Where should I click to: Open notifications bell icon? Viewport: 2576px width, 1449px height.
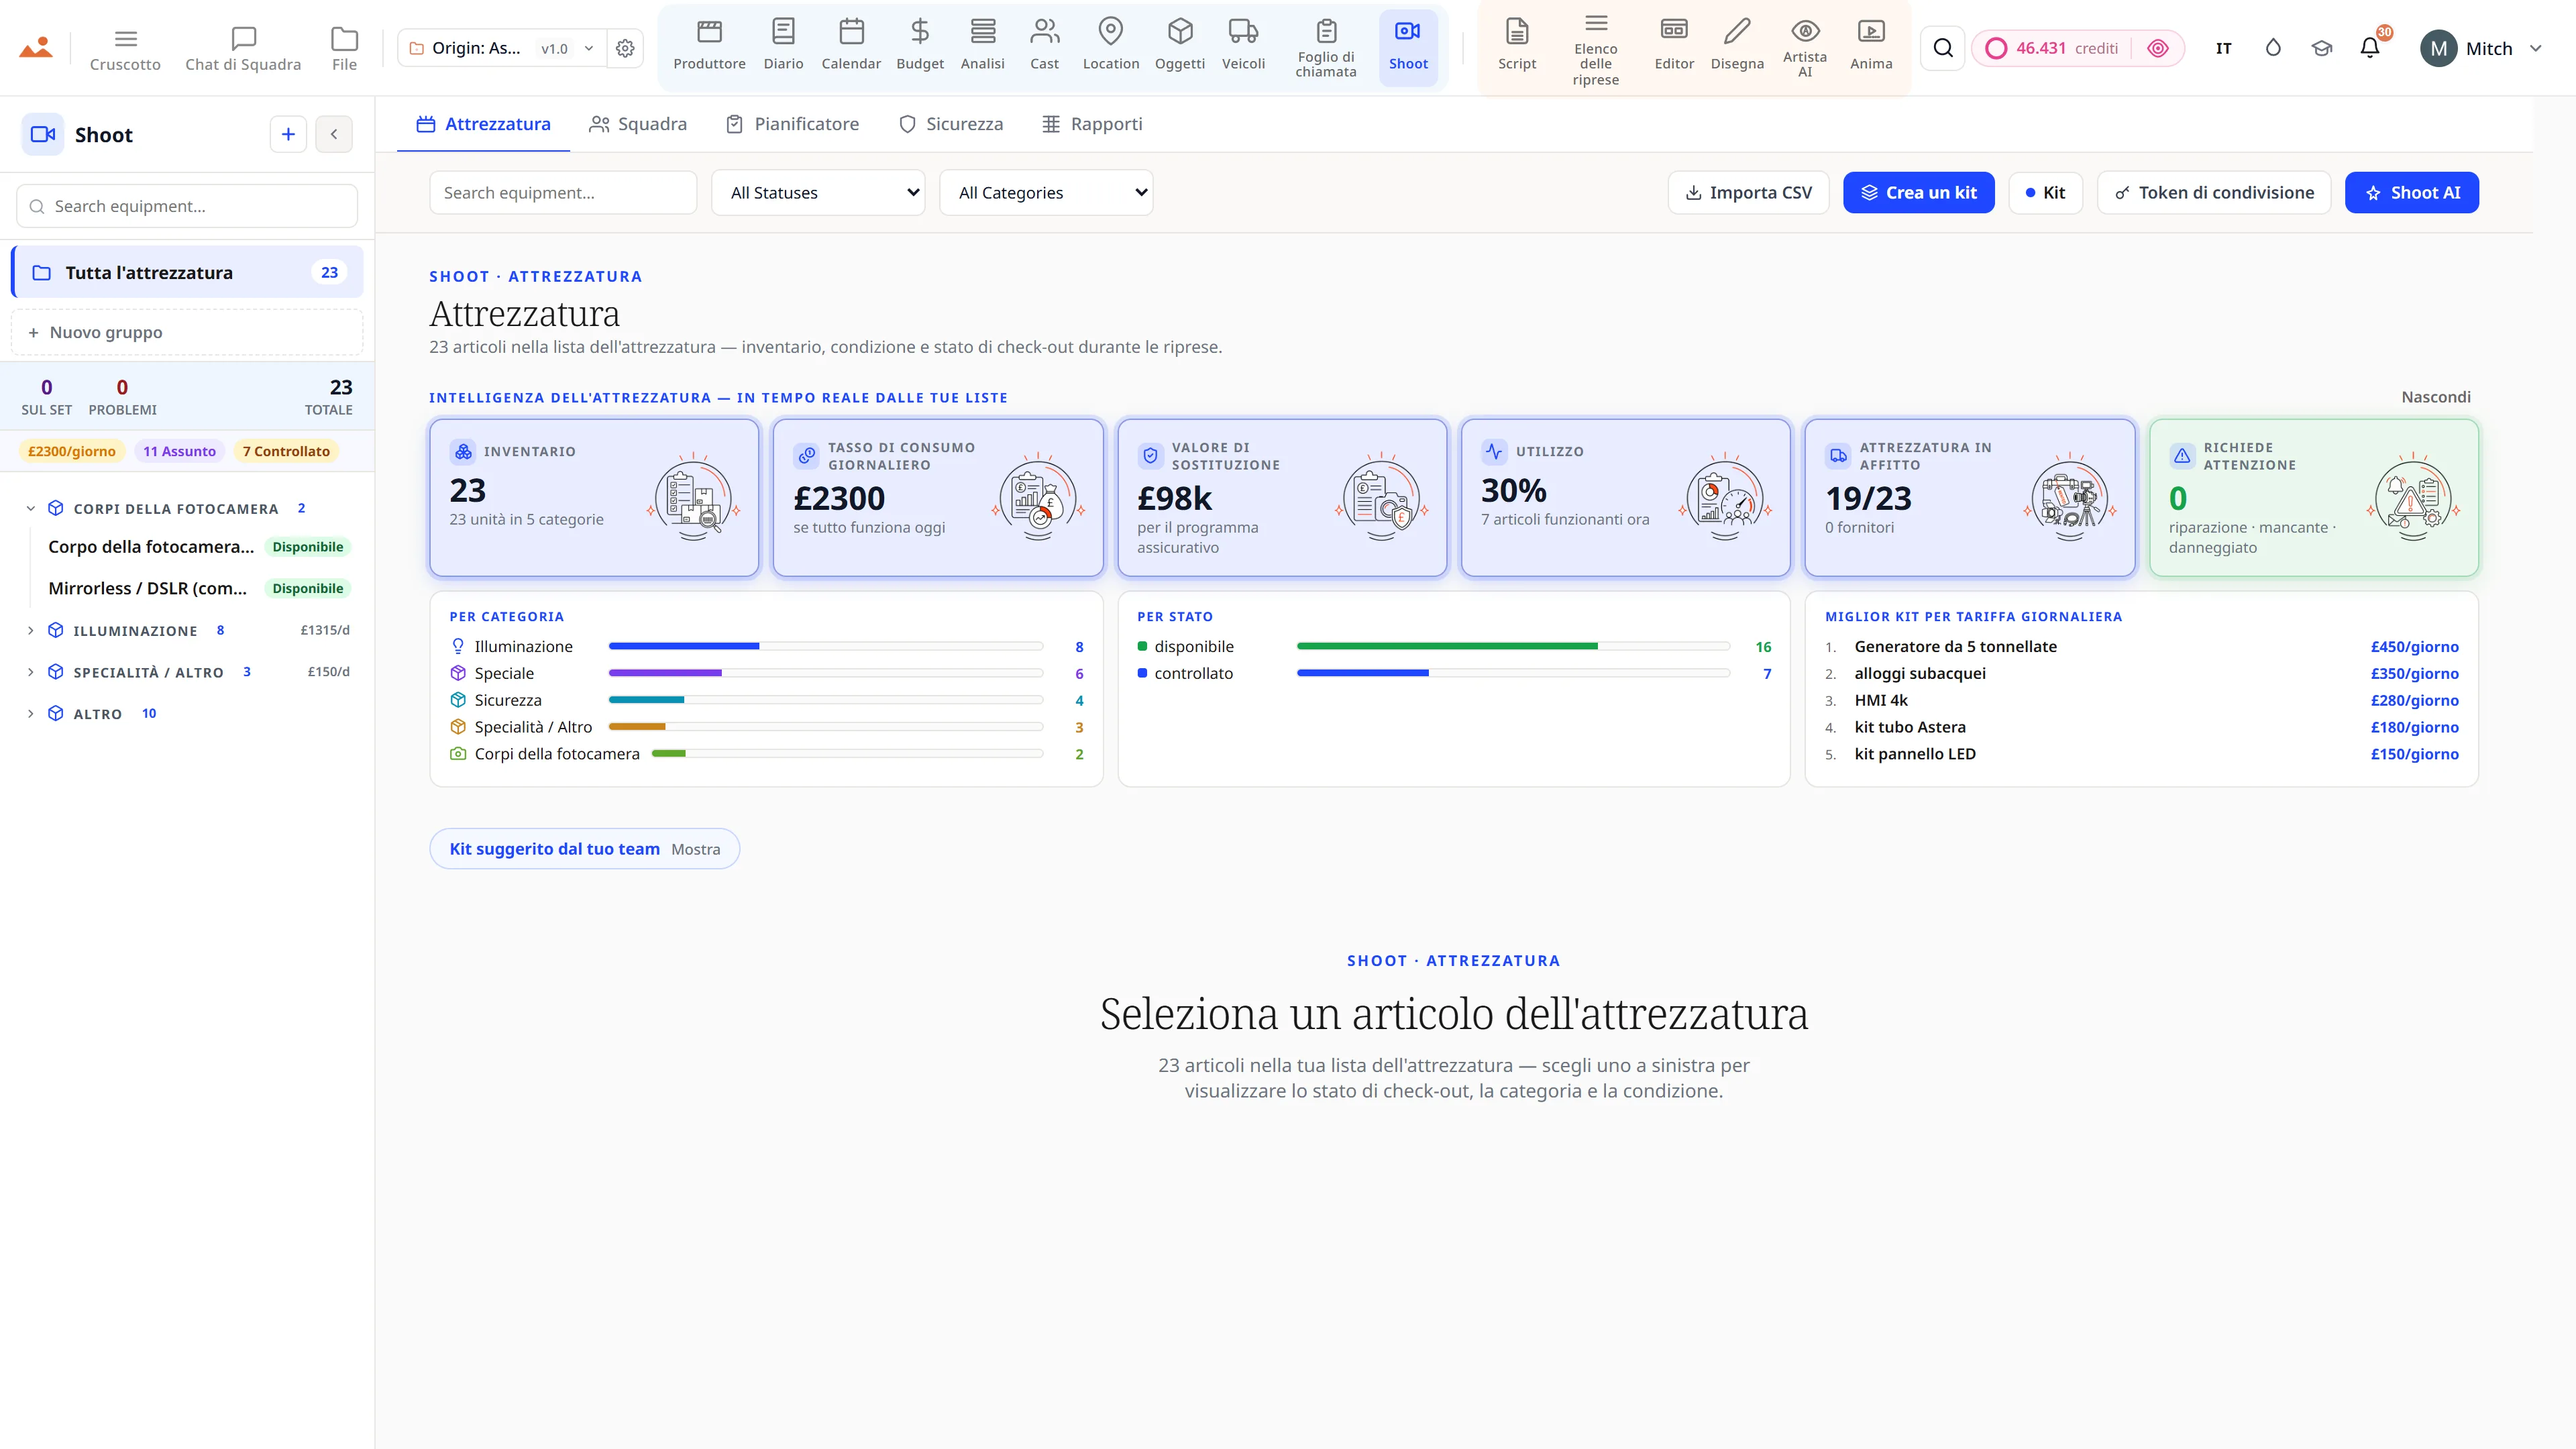pyautogui.click(x=2369, y=48)
